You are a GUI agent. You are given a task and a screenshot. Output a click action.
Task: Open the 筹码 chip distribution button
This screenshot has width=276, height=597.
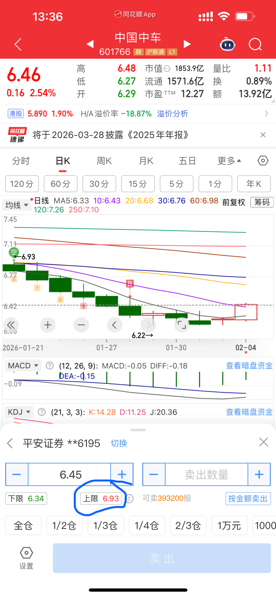point(262,202)
